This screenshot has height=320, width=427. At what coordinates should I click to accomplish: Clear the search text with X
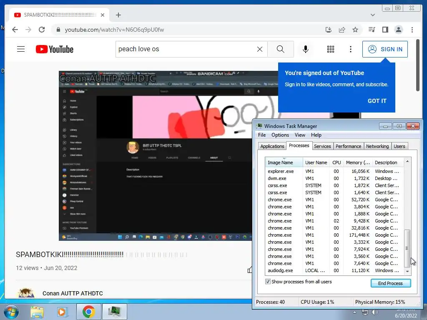click(260, 49)
